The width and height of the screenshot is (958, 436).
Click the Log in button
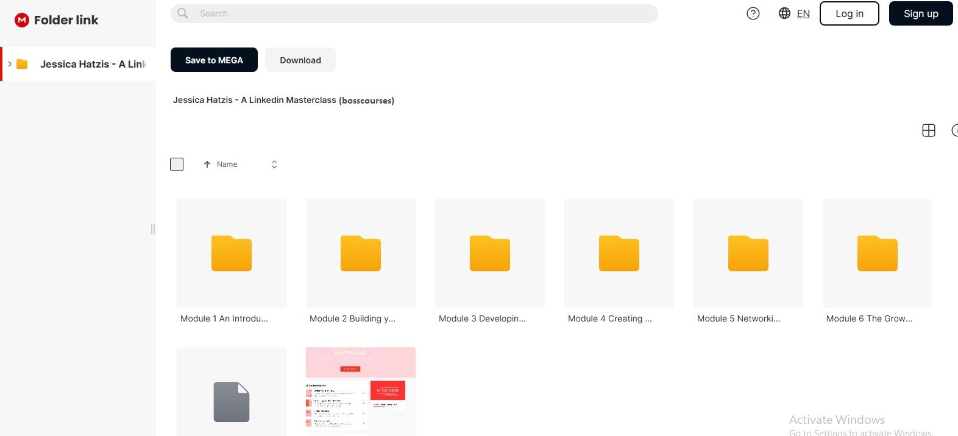849,13
